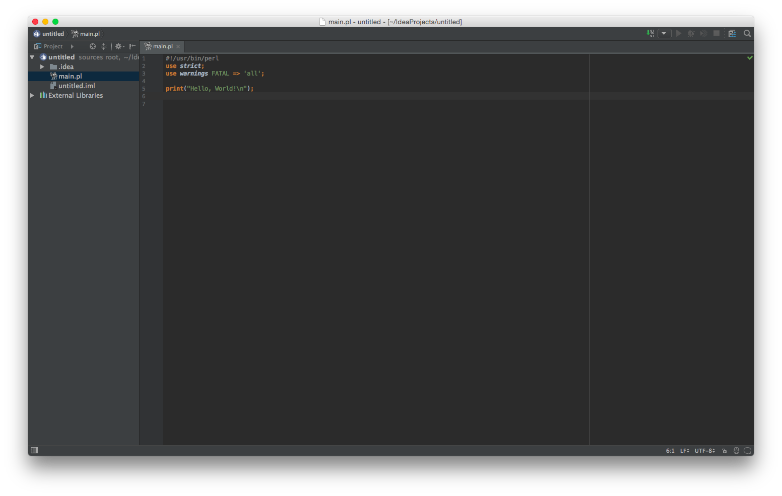
Task: Toggle tool window bars in bottom-left corner
Action: tap(34, 450)
